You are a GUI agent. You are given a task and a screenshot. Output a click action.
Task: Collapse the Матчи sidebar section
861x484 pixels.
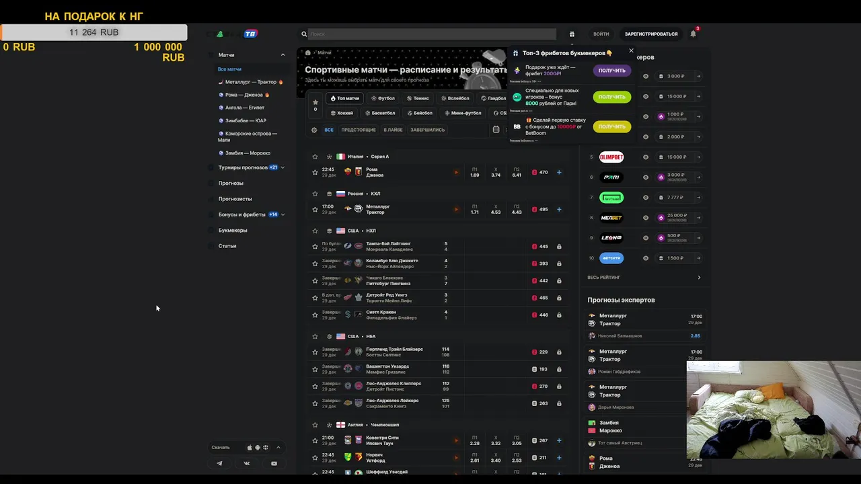pos(283,54)
